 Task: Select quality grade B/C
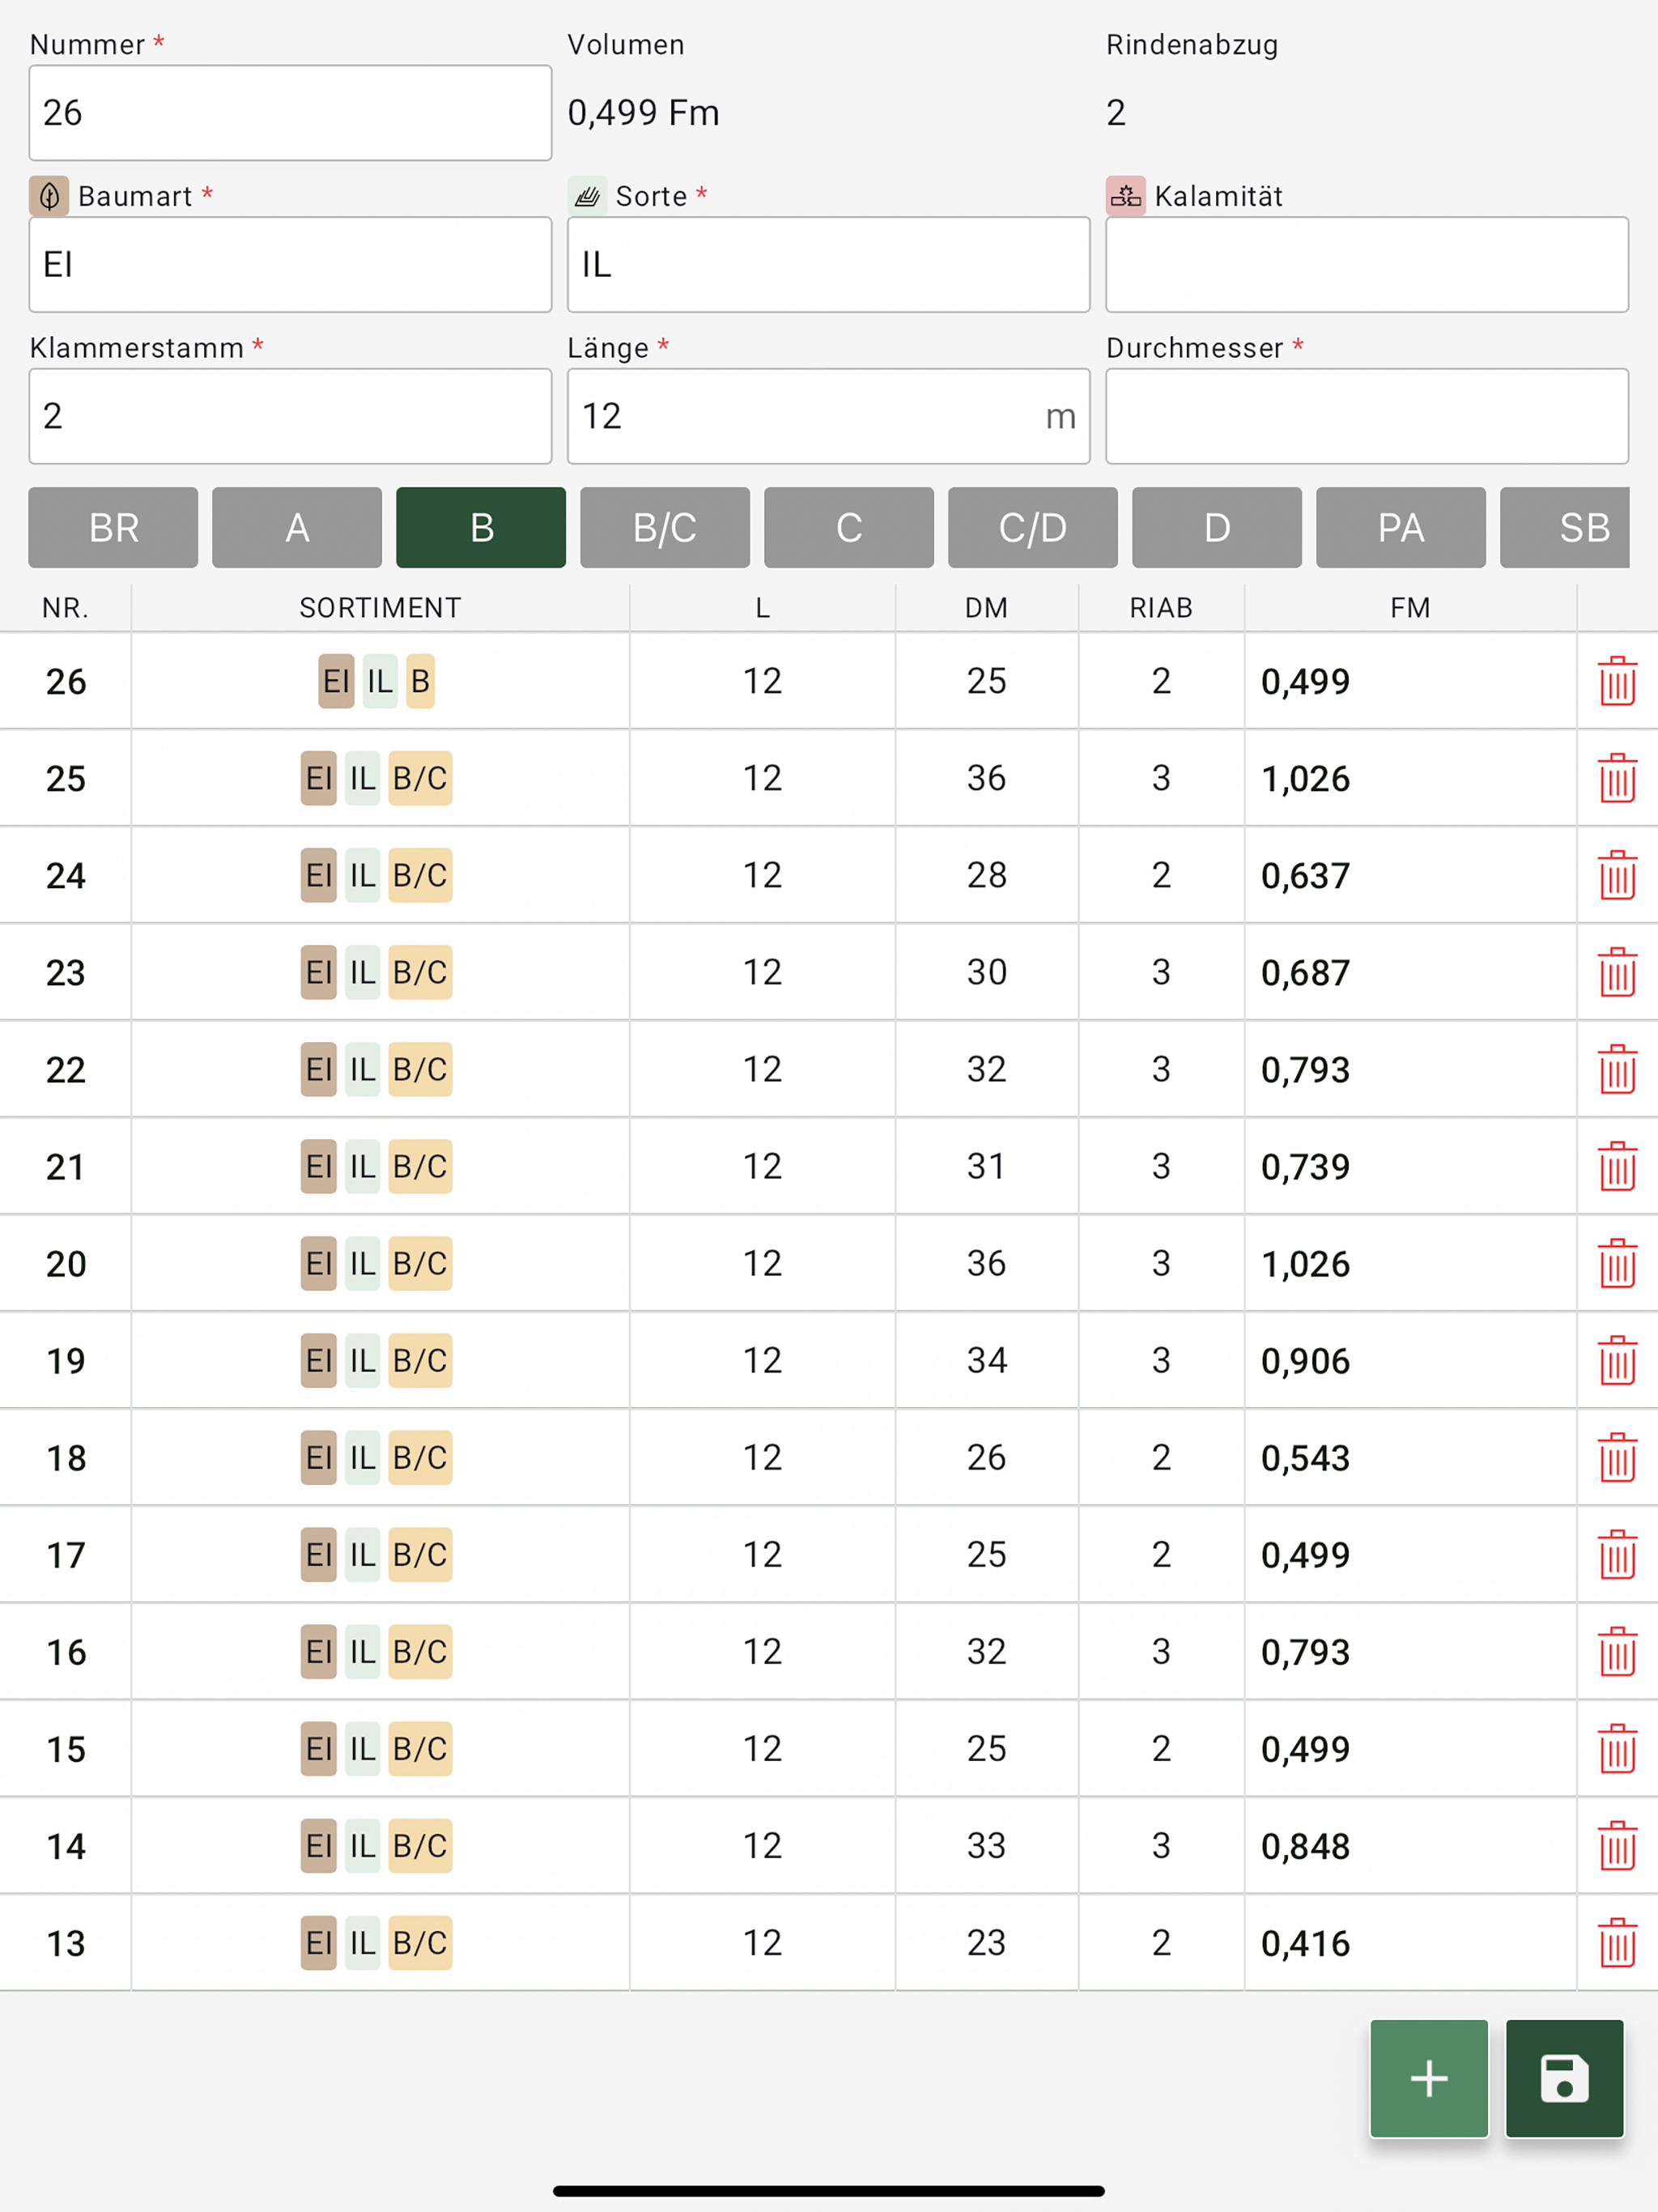point(665,527)
